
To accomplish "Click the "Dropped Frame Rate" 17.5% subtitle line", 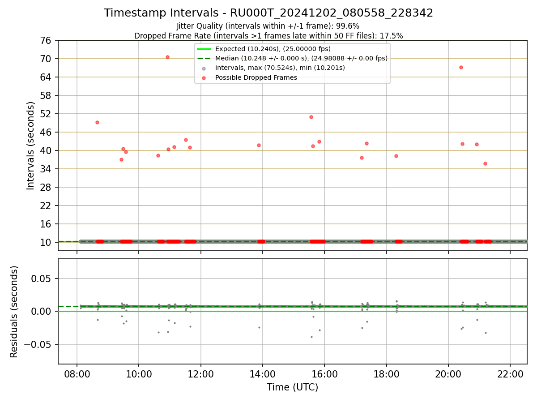I will pyautogui.click(x=268, y=36).
